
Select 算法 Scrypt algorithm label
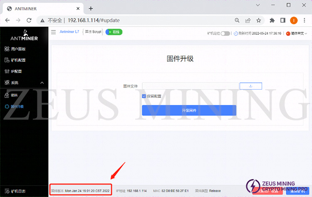(x=93, y=32)
